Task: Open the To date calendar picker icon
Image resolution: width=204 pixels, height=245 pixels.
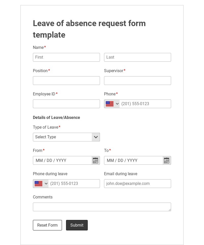Action: point(167,160)
